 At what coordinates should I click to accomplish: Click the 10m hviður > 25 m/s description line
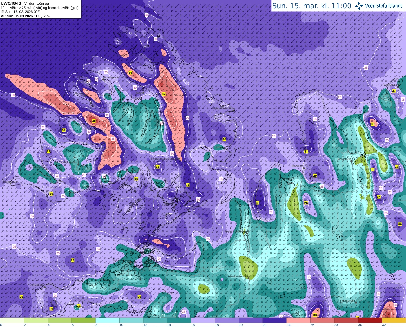click(40, 8)
